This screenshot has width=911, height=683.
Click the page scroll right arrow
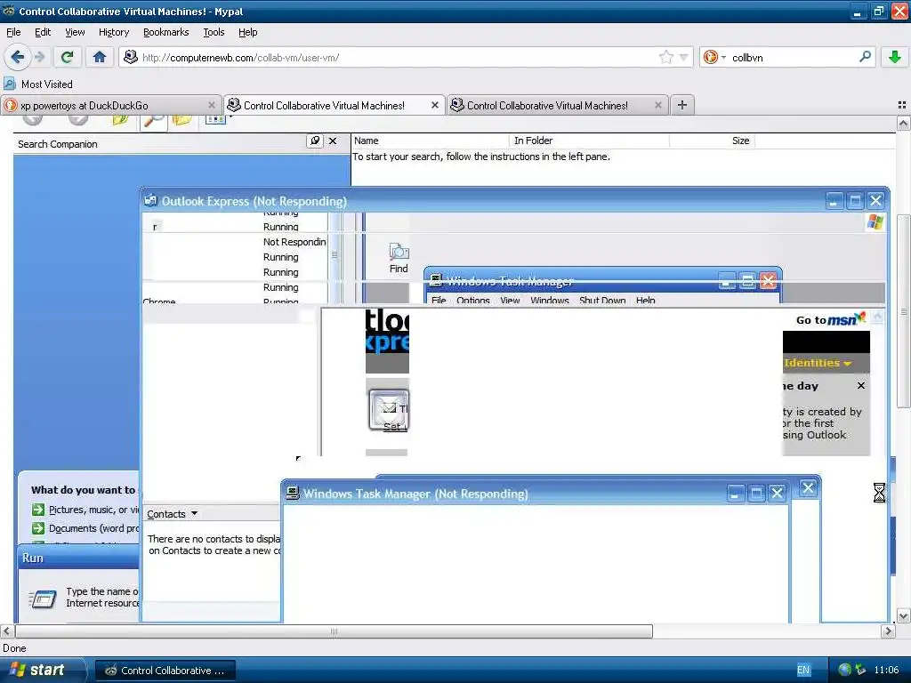[x=888, y=631]
